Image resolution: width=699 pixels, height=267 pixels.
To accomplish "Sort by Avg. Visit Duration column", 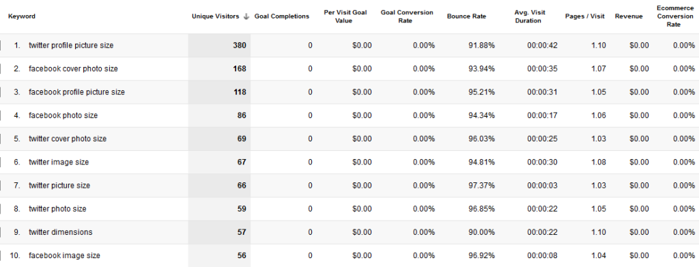I will click(x=530, y=16).
